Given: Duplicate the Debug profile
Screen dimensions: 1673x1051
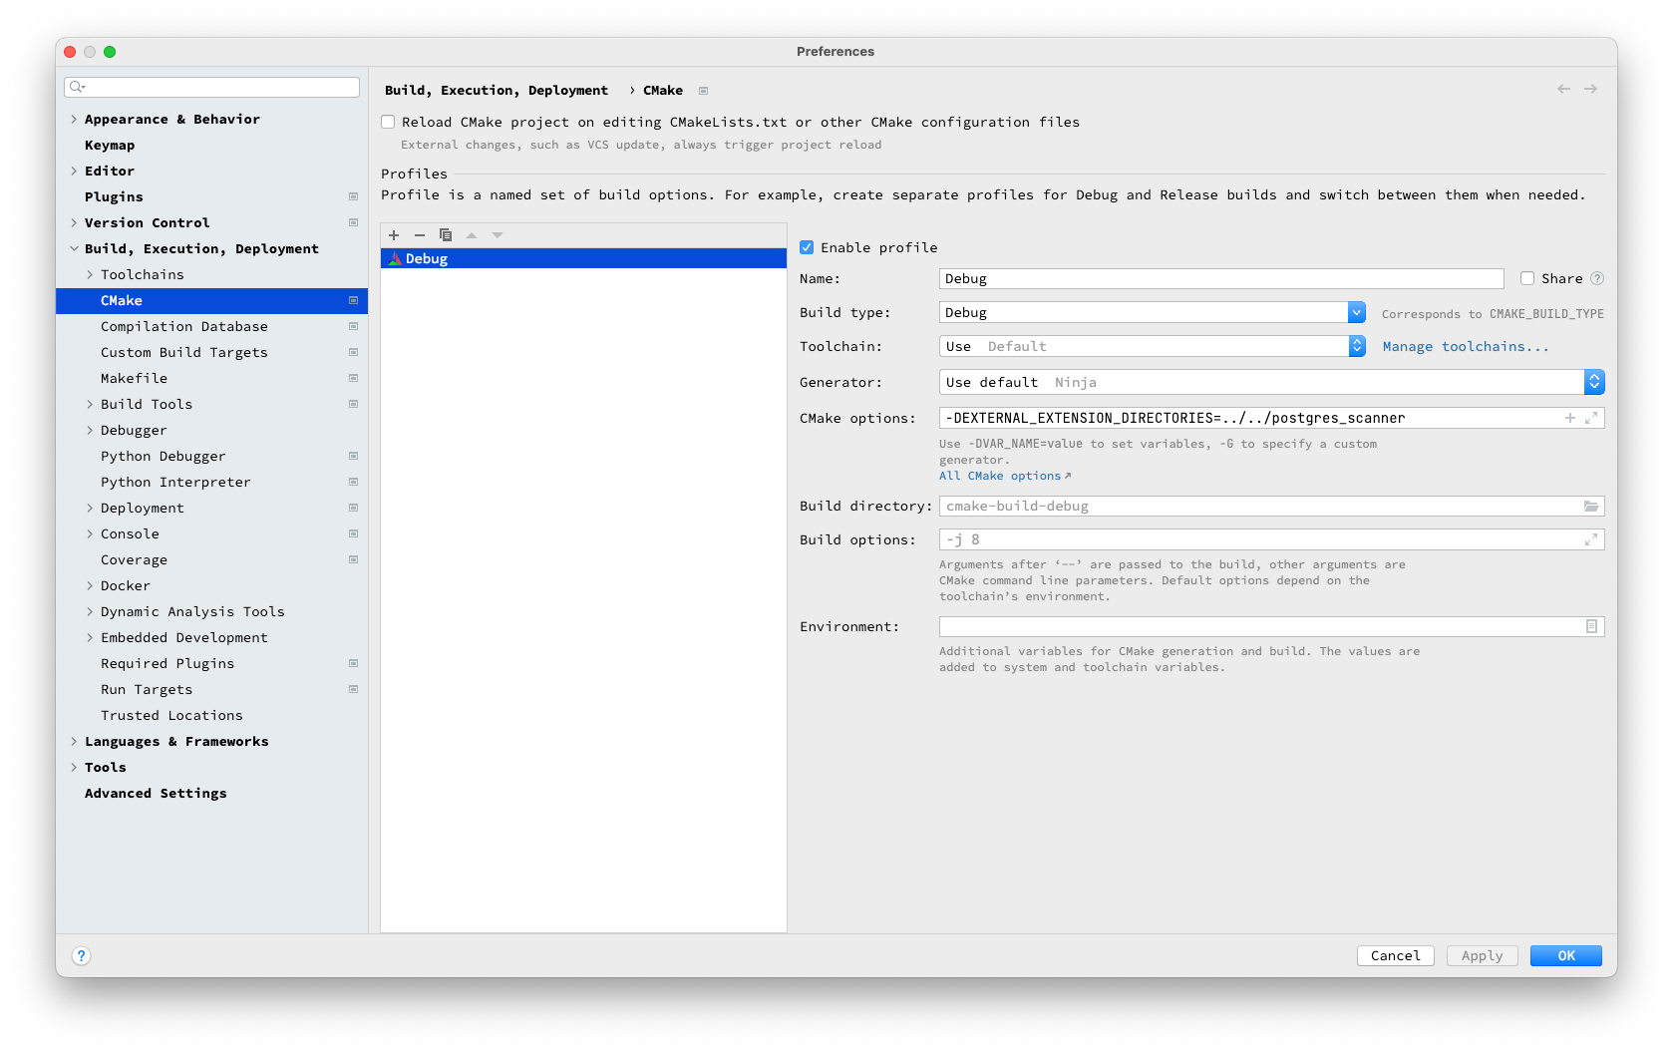Looking at the screenshot, I should 446,235.
